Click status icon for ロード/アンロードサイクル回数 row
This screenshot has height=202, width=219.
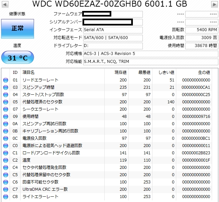(6, 153)
